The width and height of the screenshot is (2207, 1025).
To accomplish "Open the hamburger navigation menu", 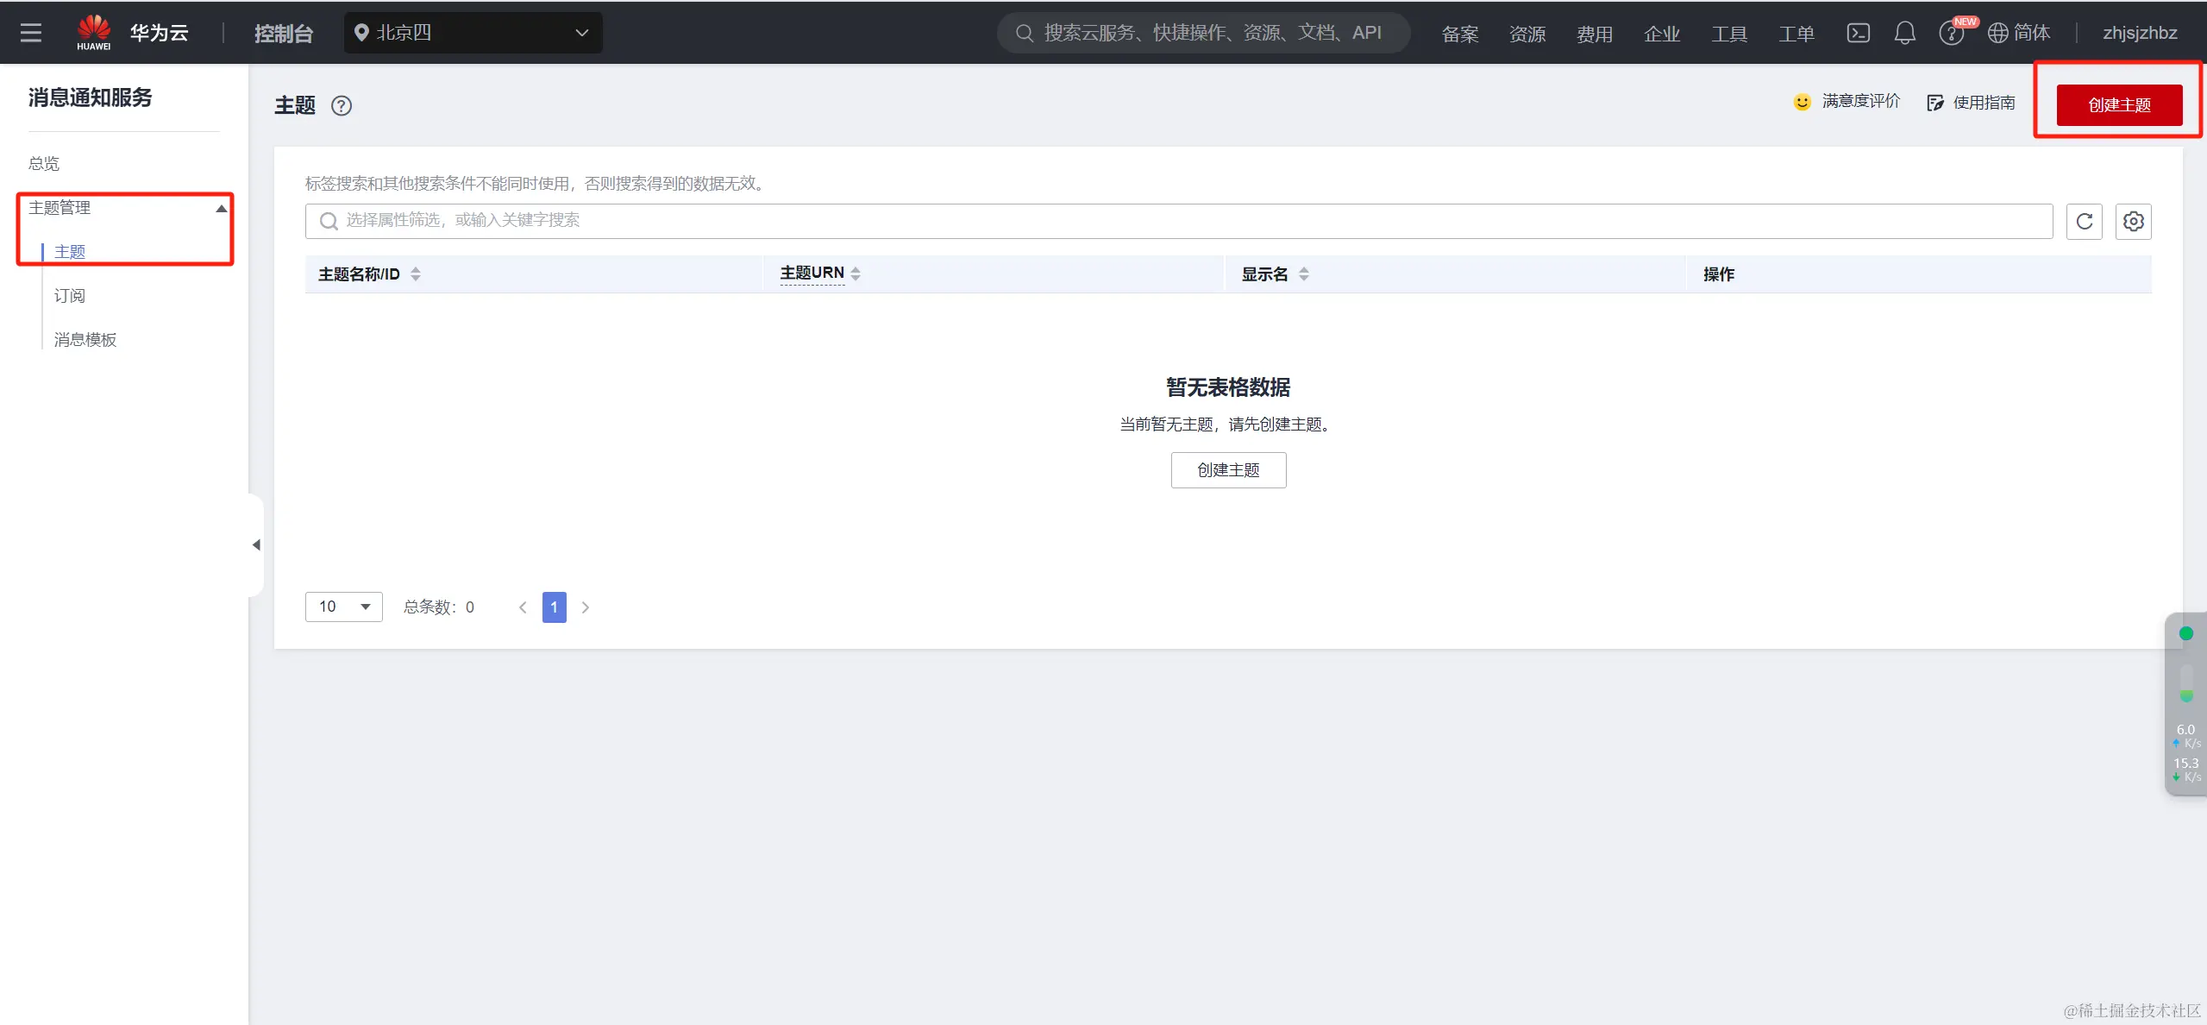I will click(31, 33).
